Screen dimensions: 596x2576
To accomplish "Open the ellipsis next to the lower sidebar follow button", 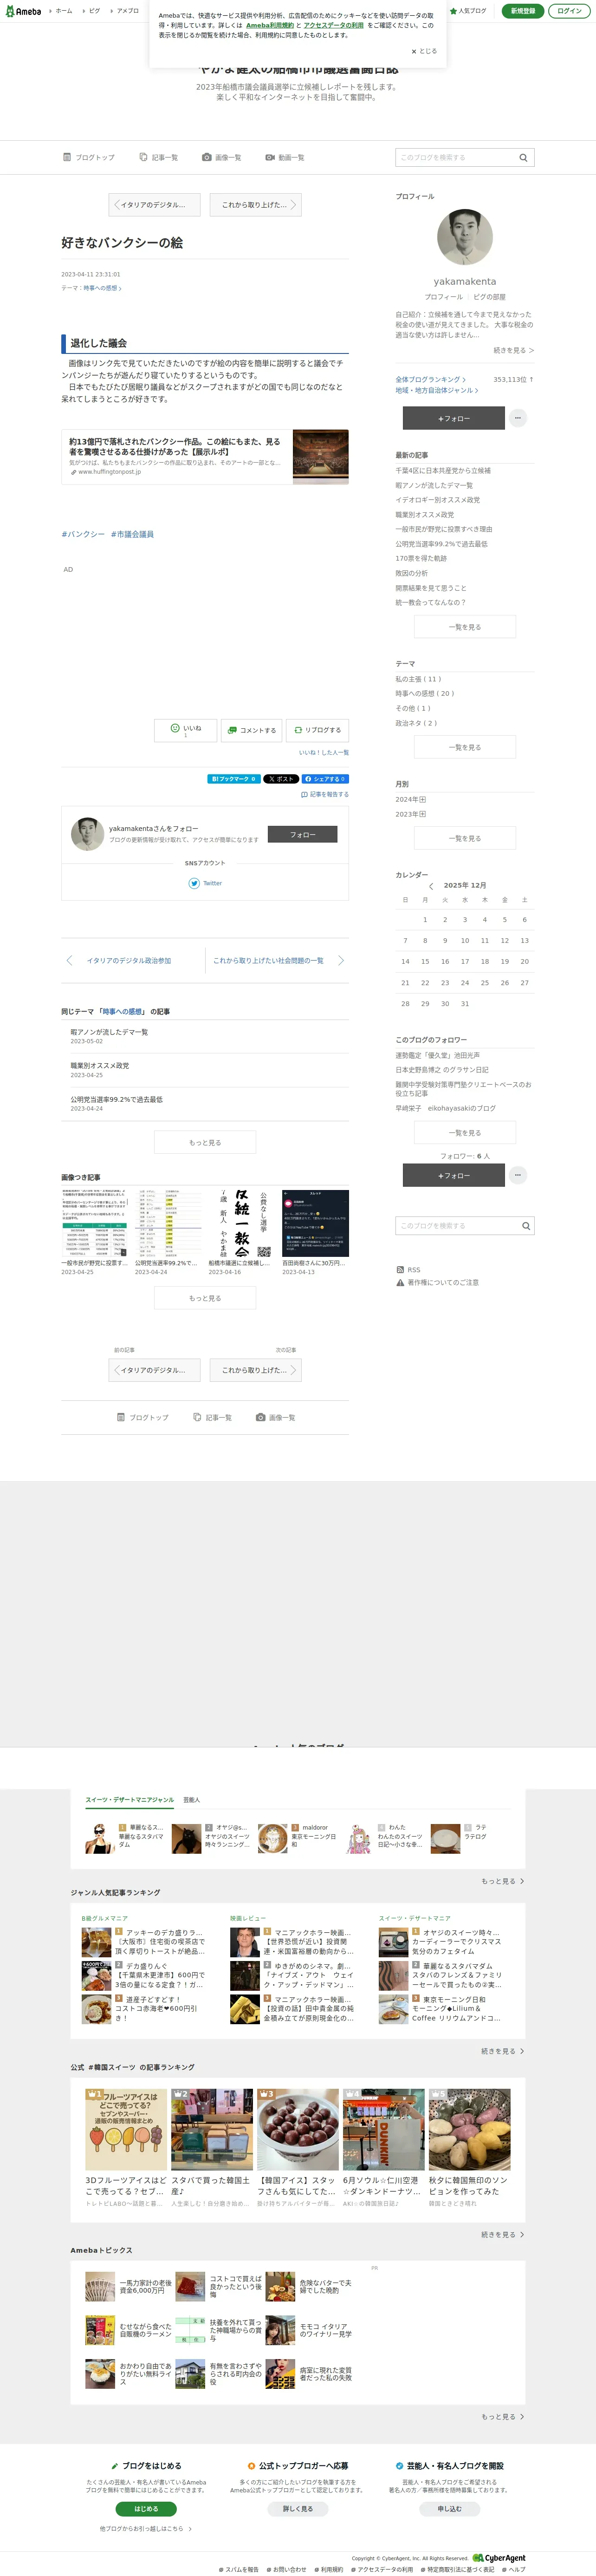I will pos(518,1175).
